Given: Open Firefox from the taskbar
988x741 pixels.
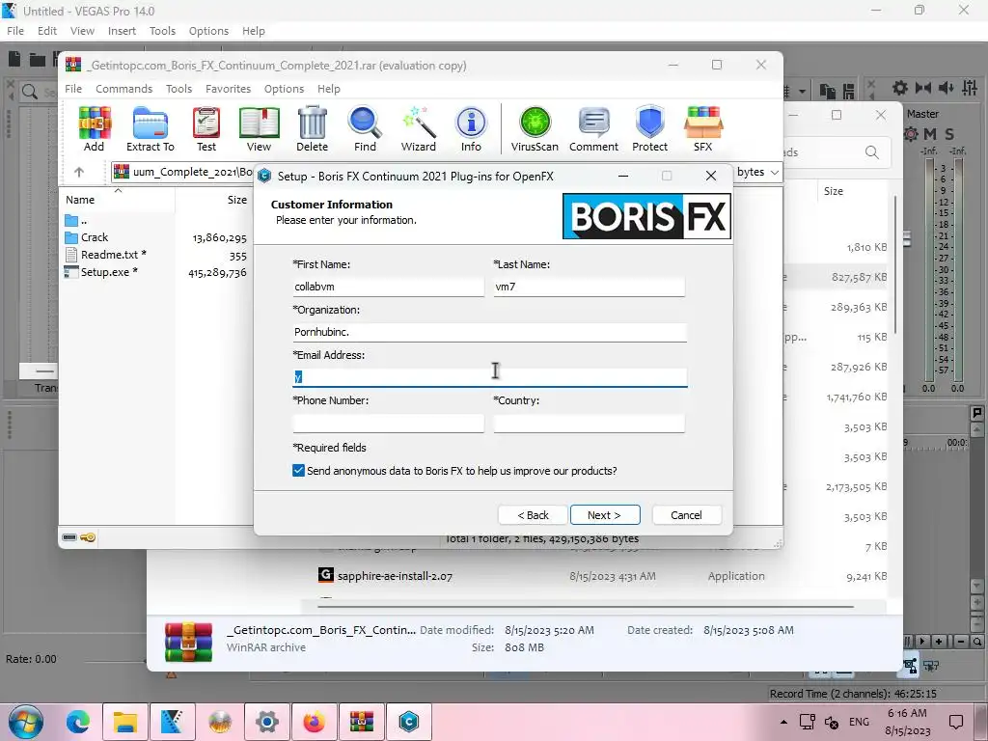Looking at the screenshot, I should pyautogui.click(x=314, y=722).
